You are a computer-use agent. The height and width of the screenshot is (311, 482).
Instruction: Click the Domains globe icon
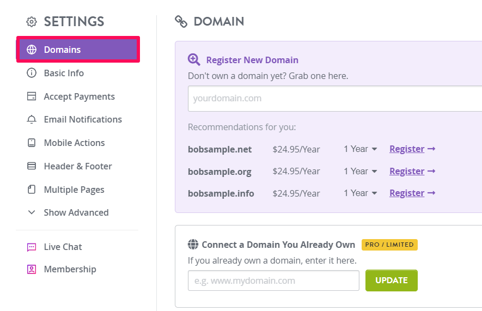point(32,50)
